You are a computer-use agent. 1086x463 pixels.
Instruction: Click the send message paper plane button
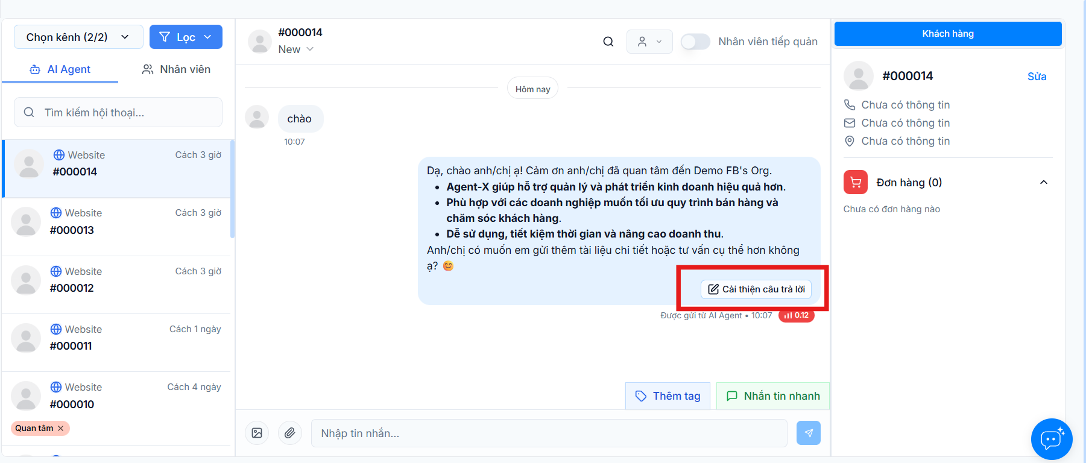(x=809, y=433)
